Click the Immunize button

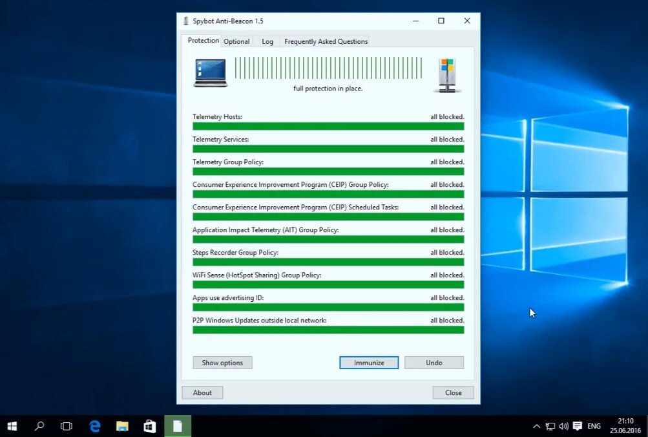369,363
